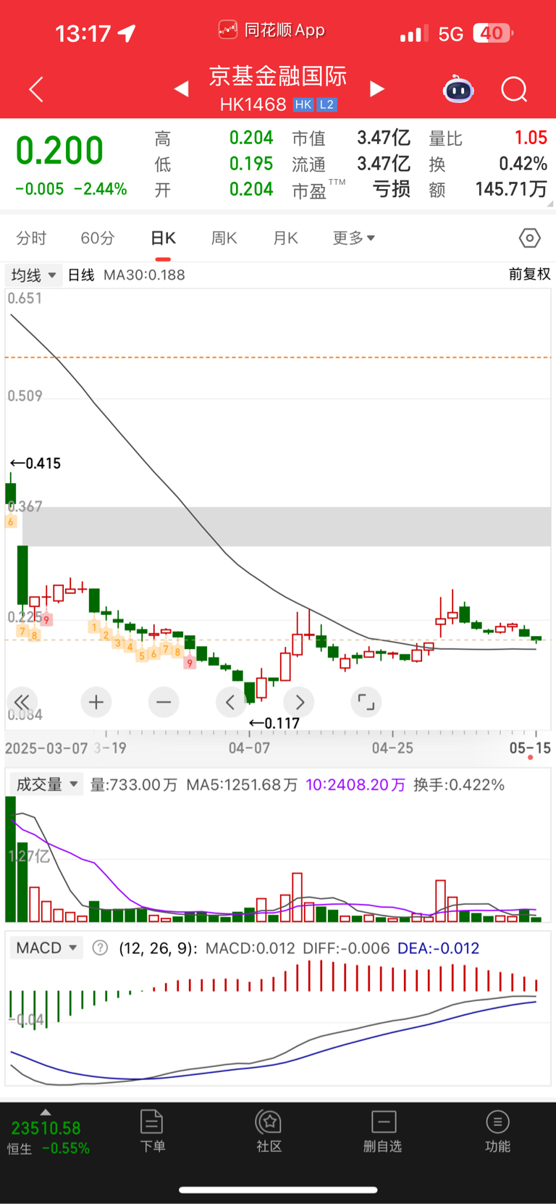Tap 日线 label on chart
This screenshot has height=1204, width=556.
coord(81,275)
